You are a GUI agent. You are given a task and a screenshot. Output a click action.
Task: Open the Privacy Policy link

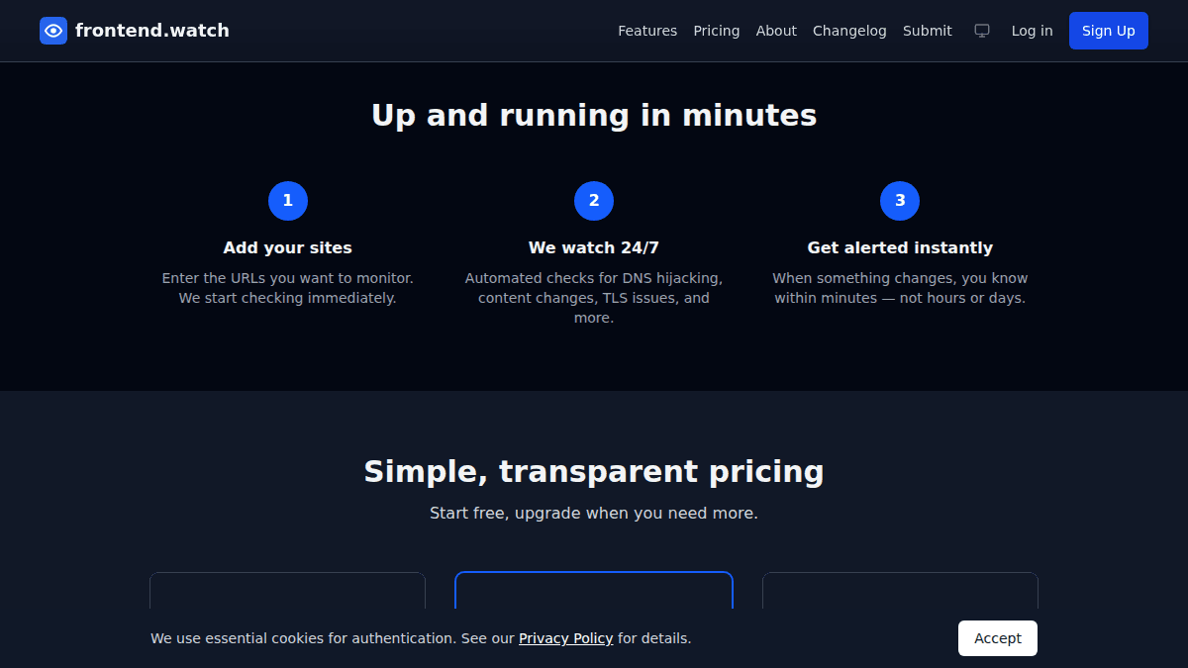pyautogui.click(x=566, y=638)
